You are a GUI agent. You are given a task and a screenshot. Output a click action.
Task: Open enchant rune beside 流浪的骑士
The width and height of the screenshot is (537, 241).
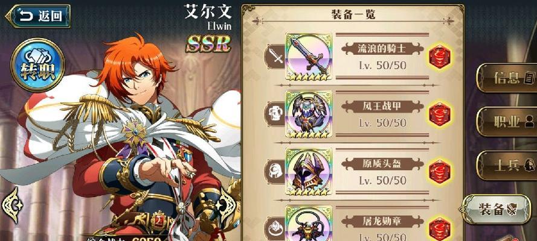click(440, 57)
